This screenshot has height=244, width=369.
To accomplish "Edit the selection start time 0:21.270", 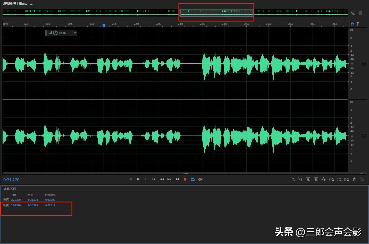I will point(16,200).
